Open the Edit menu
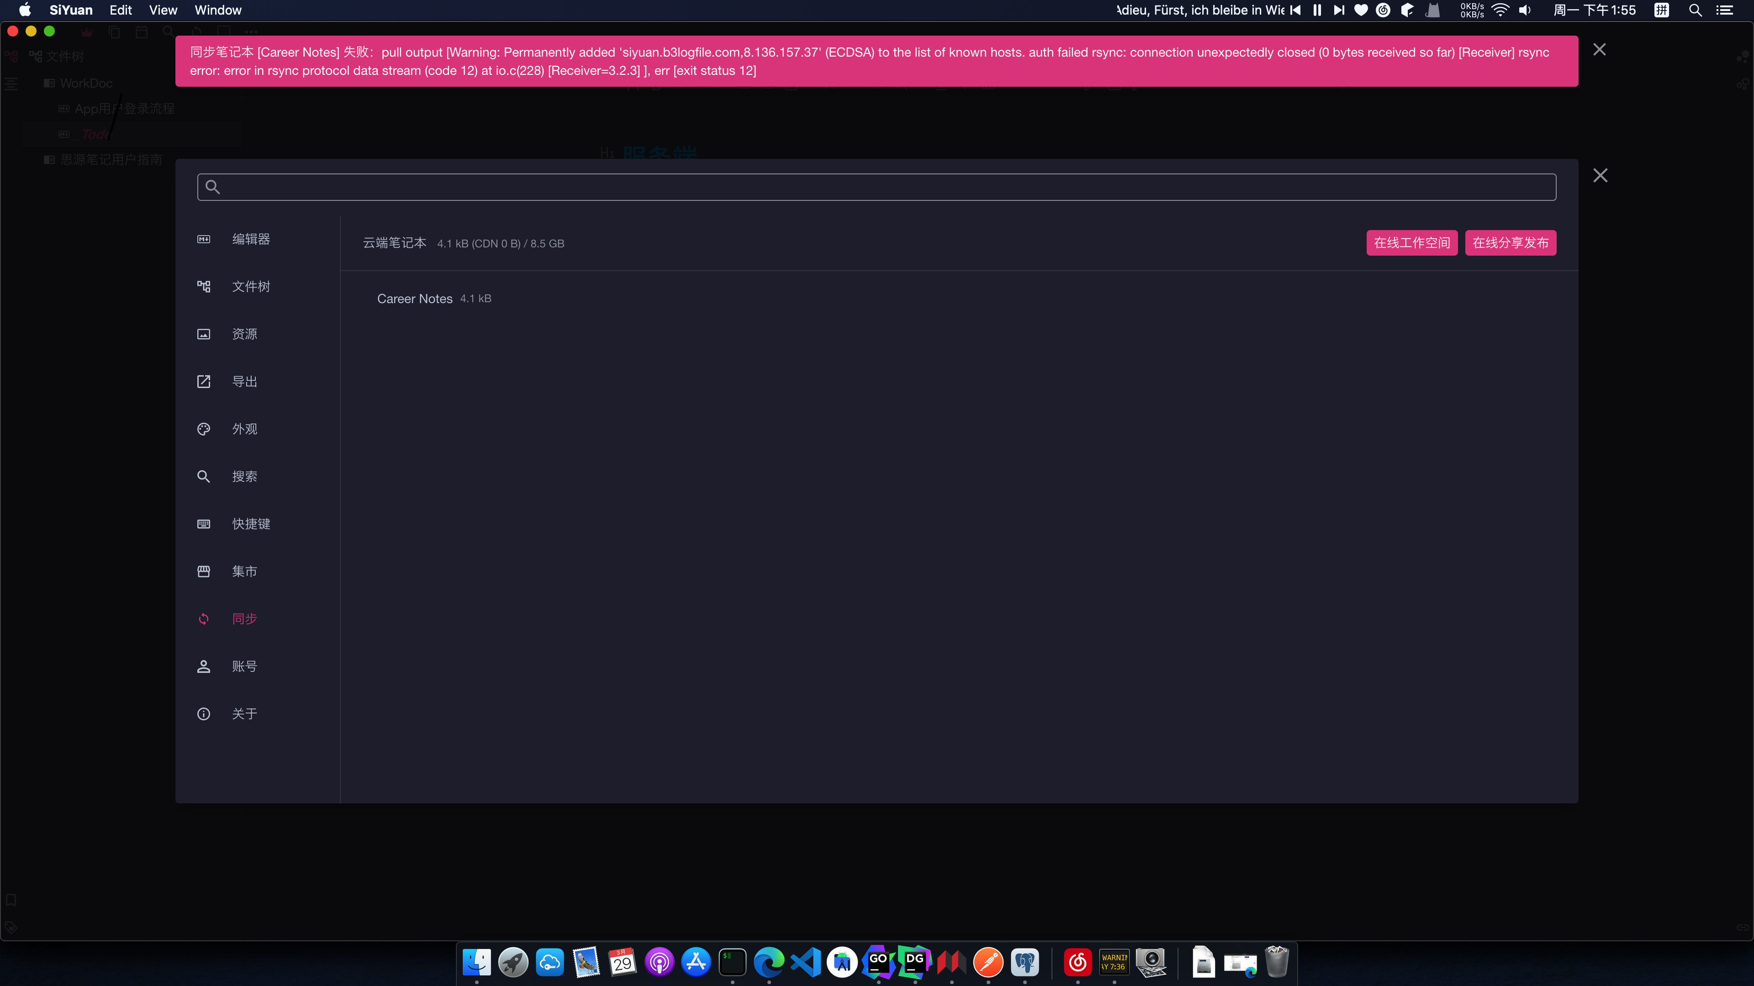 pyautogui.click(x=121, y=10)
